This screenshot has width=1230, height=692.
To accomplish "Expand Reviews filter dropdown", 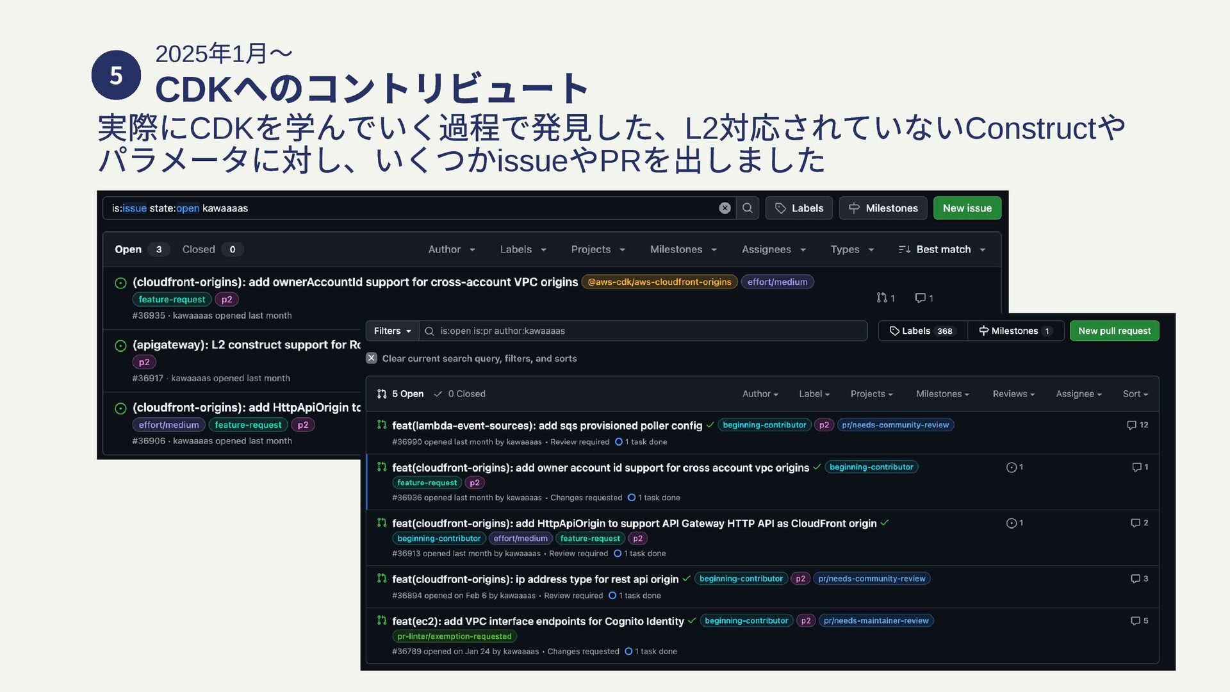I will point(1013,394).
